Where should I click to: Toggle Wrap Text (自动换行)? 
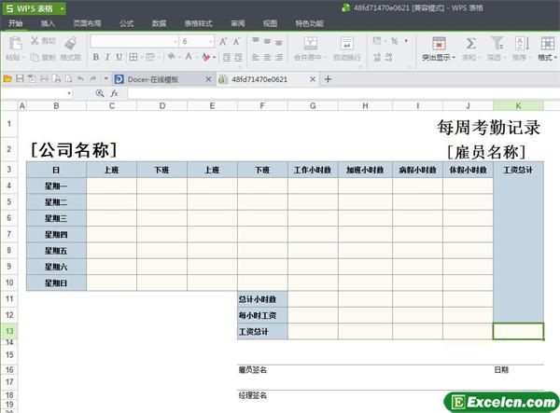347,48
